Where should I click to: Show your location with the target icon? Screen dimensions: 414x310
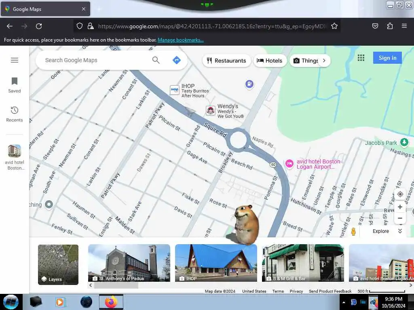400,194
